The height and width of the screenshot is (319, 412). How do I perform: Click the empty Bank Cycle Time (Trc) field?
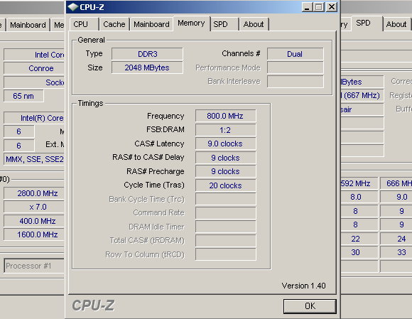[225, 199]
